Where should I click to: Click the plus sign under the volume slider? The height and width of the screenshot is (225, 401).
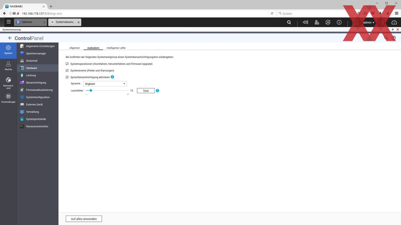(x=128, y=94)
